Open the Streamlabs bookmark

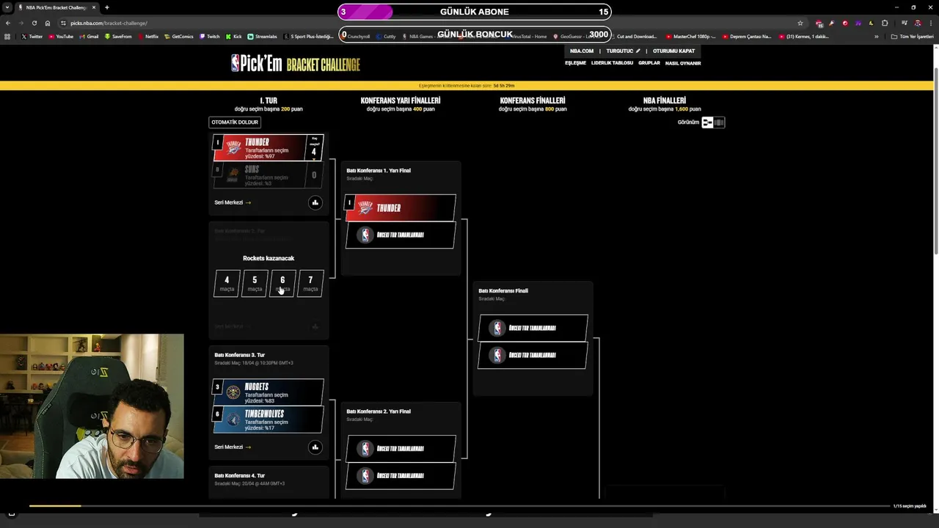pos(263,36)
